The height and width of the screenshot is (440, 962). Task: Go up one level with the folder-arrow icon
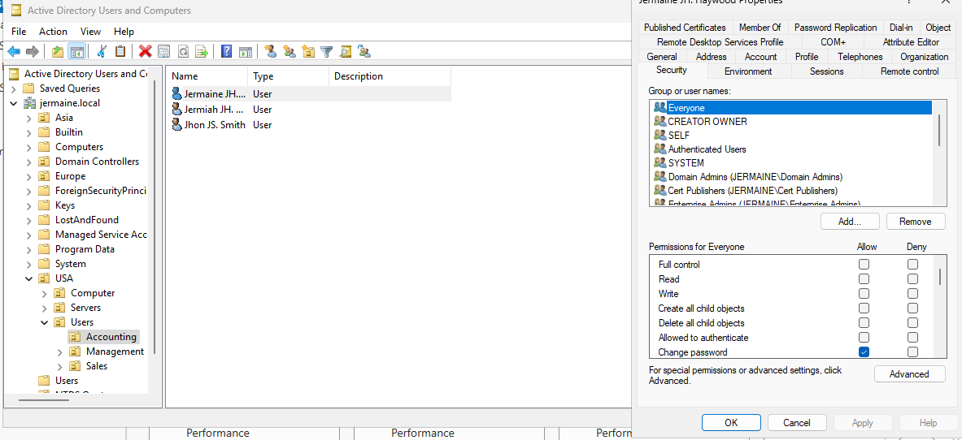click(x=58, y=51)
